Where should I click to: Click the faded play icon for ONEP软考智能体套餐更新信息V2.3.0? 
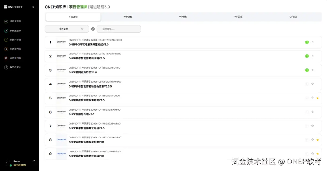pos(307,84)
